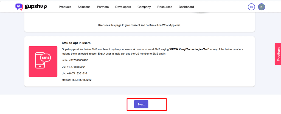Open the Resources menu
The width and height of the screenshot is (281, 114).
pos(165,7)
